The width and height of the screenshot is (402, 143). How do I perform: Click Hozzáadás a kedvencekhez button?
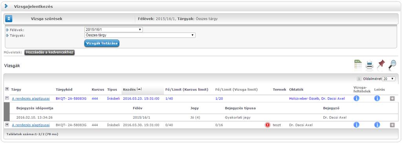pos(49,52)
